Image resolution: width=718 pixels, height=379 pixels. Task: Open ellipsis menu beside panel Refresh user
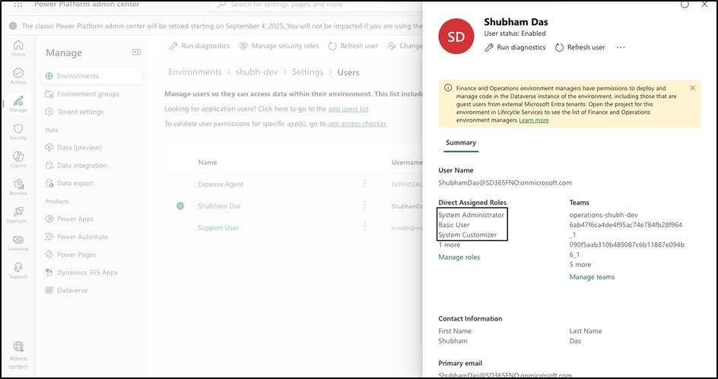coord(621,47)
